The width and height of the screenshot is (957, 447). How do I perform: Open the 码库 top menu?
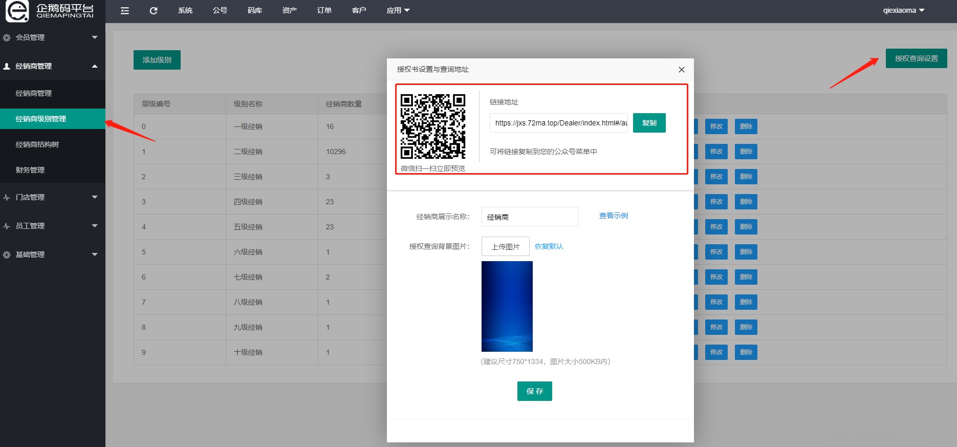tap(255, 11)
